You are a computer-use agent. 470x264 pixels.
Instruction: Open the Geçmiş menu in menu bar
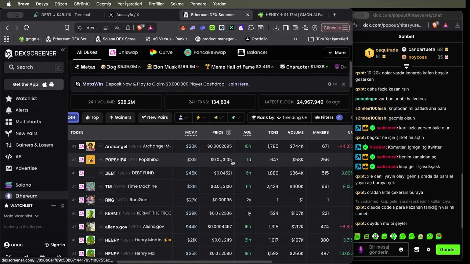click(x=104, y=4)
